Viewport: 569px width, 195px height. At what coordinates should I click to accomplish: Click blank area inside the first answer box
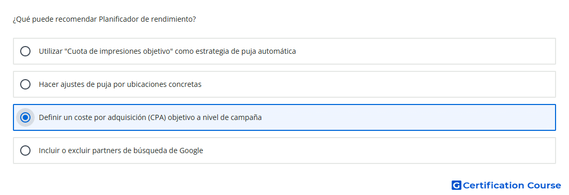[x=425, y=51]
